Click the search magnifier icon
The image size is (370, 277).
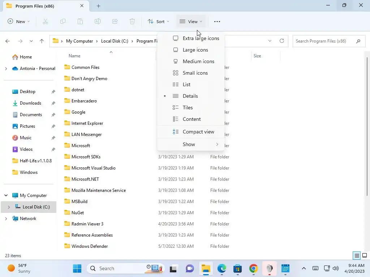point(358,41)
